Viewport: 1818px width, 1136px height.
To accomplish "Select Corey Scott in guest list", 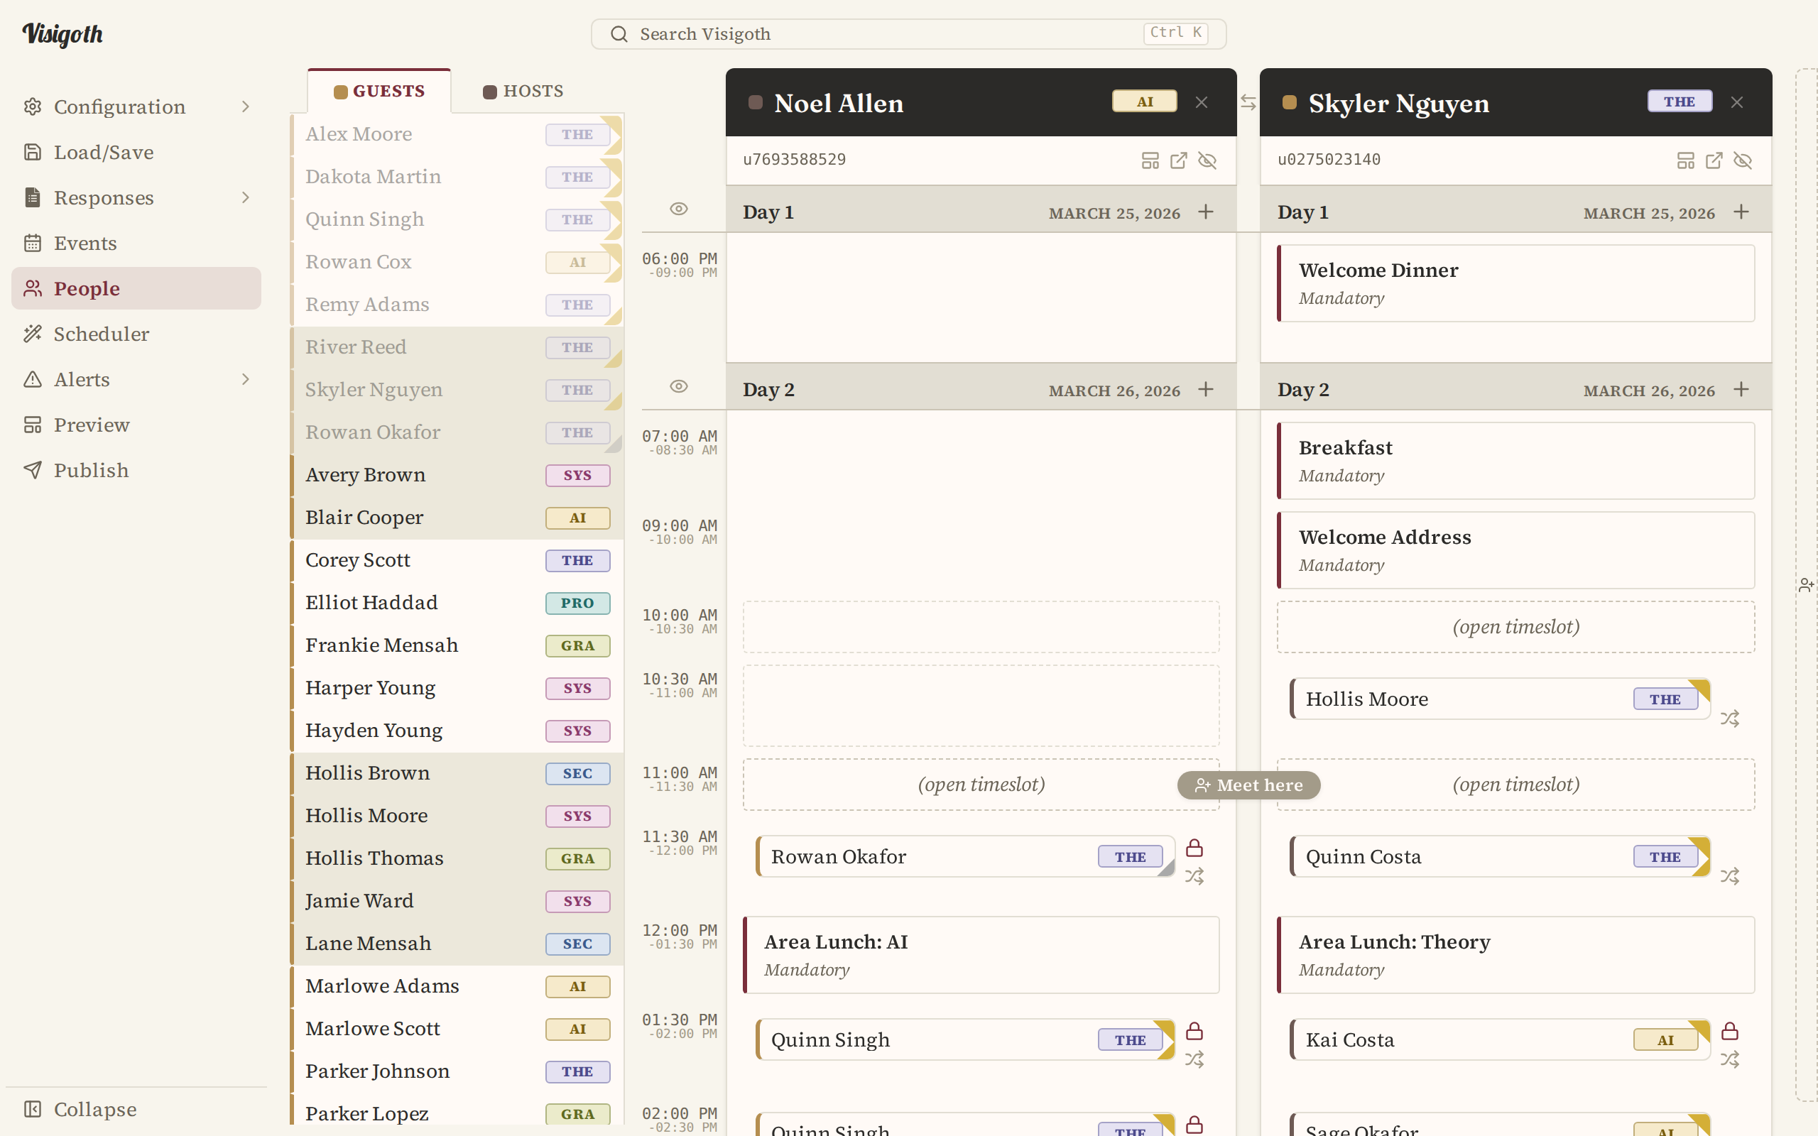I will [457, 560].
